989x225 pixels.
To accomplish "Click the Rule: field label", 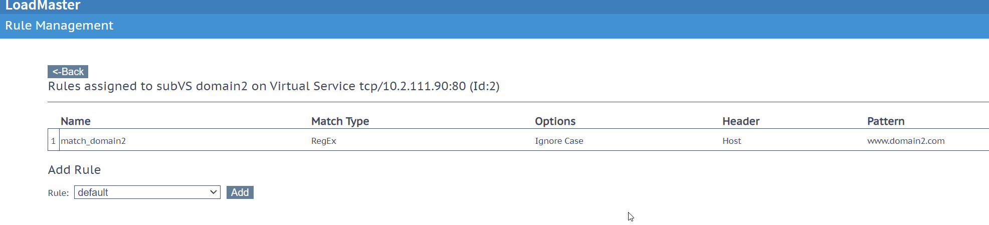I will pos(58,193).
